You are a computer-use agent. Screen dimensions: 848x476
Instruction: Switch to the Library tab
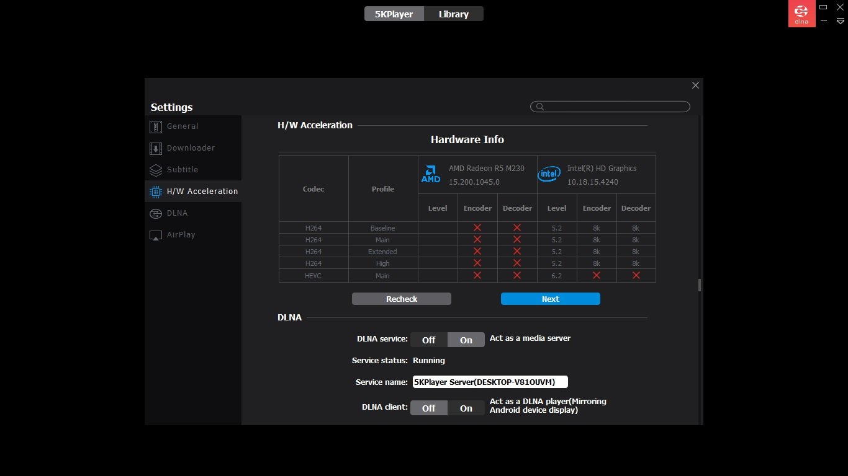(x=454, y=14)
